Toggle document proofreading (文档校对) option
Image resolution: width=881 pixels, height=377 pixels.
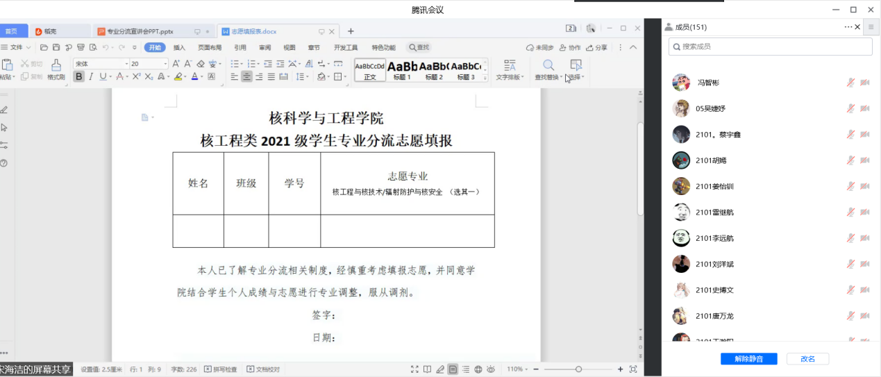click(x=264, y=369)
